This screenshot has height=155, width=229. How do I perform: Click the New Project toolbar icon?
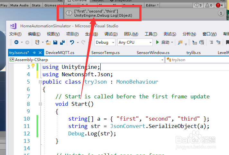[37, 42]
